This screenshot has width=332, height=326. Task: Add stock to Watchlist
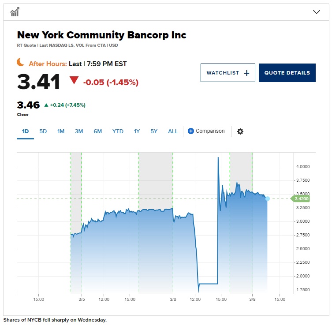(228, 73)
